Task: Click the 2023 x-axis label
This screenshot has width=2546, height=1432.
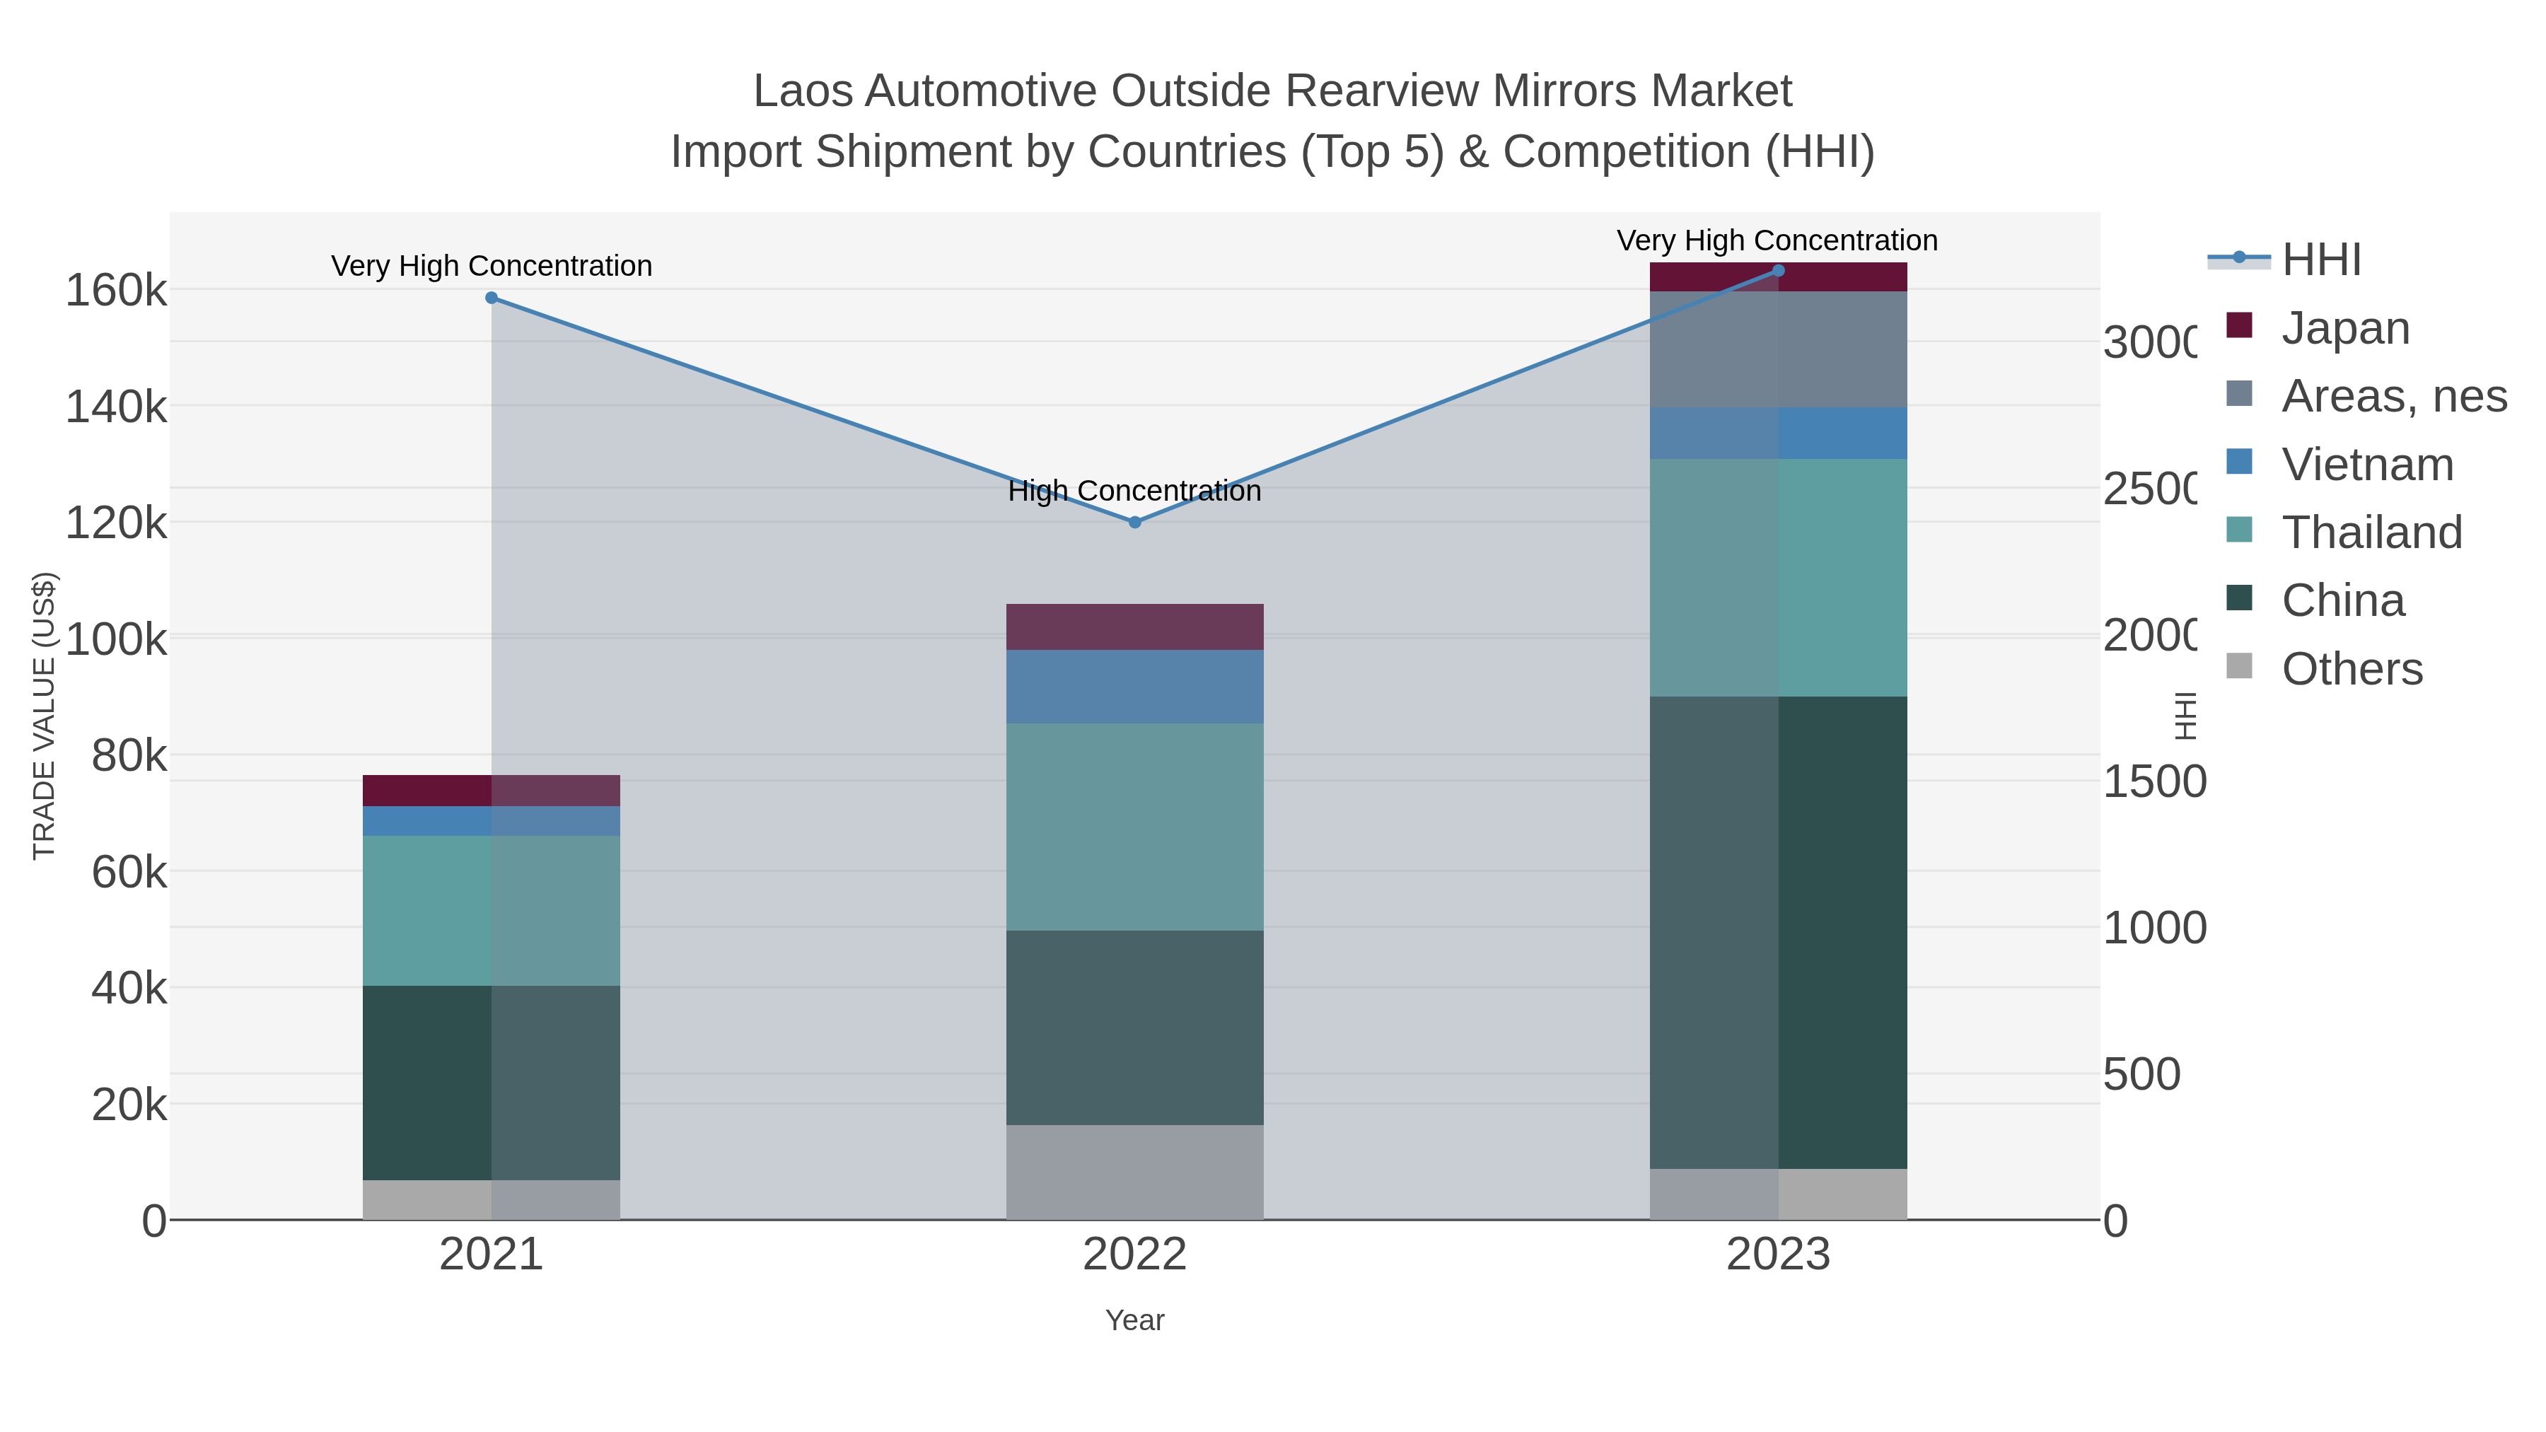Action: pyautogui.click(x=1778, y=1255)
